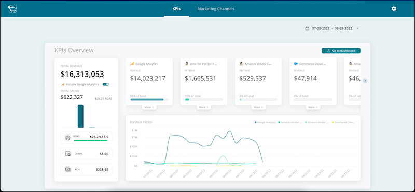Click the 10% of total label

[x=192, y=96]
